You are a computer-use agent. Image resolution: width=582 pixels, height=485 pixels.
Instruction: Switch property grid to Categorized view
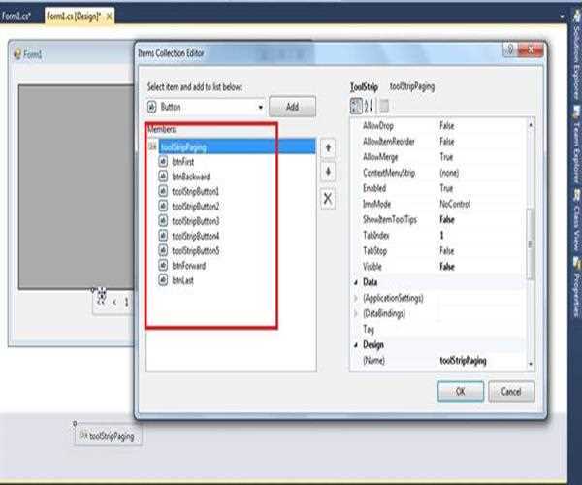355,106
